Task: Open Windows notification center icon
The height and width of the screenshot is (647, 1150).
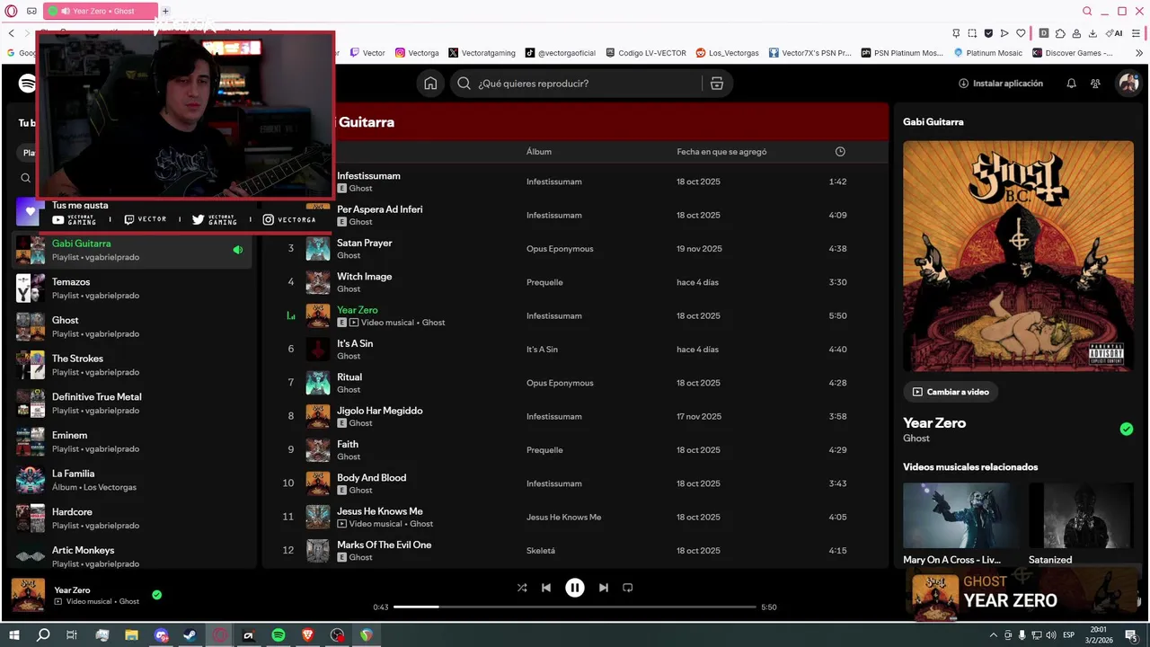Action: pos(1131,635)
